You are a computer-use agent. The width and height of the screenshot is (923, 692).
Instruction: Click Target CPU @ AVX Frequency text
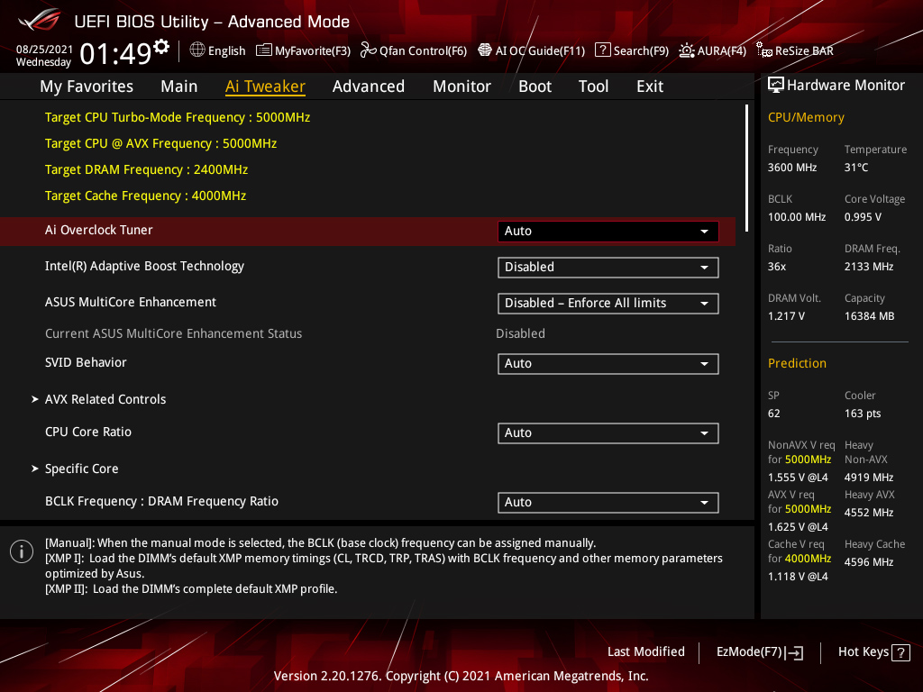[x=160, y=143]
